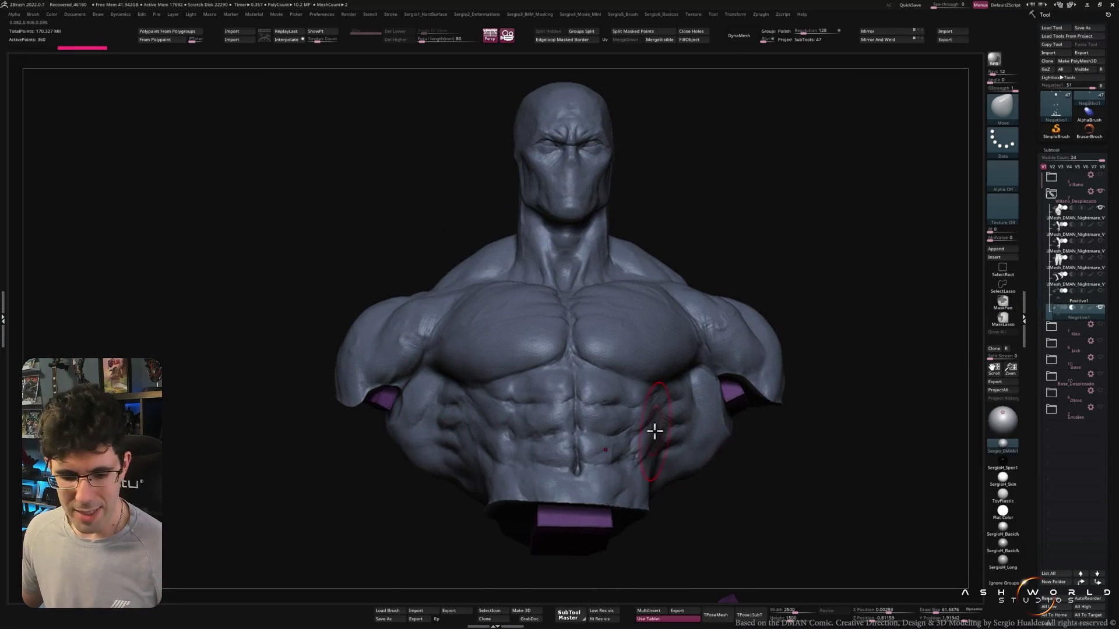The width and height of the screenshot is (1119, 629).
Task: Click the DynaMesh button
Action: pos(738,36)
